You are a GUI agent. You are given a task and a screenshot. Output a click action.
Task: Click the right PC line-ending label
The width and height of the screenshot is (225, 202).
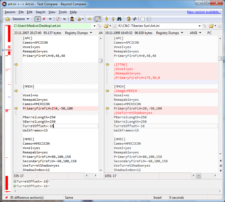pos(209,33)
